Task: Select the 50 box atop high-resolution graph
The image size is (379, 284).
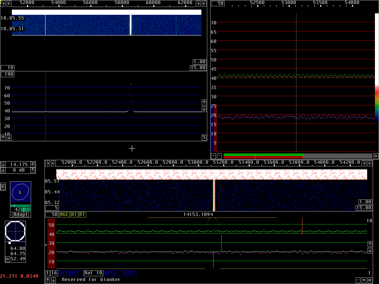Action: pyautogui.click(x=218, y=3)
